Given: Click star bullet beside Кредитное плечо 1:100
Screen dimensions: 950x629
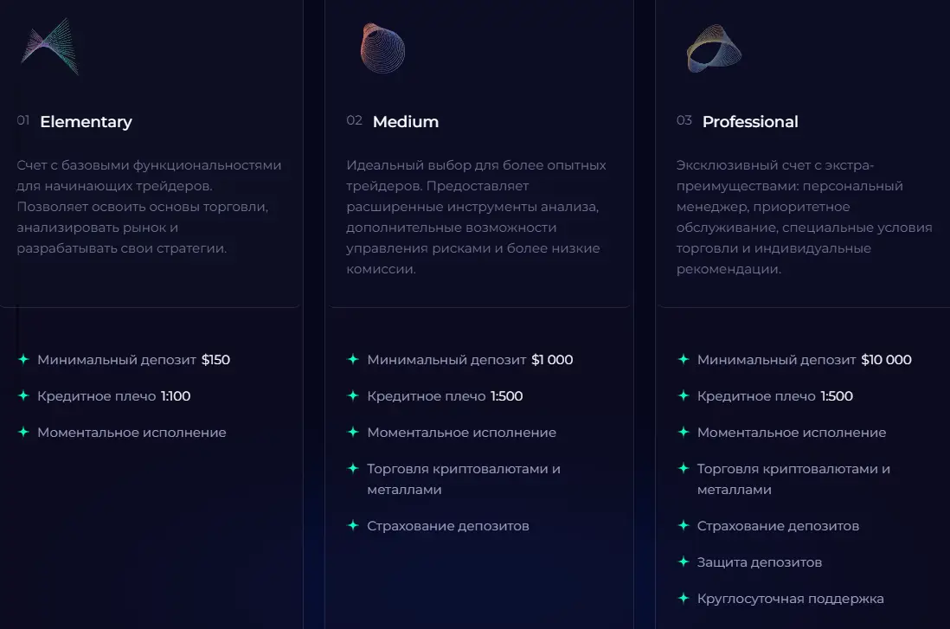Looking at the screenshot, I should 23,395.
